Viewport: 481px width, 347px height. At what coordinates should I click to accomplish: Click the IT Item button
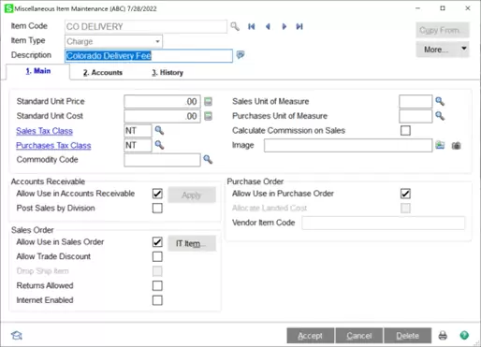tap(192, 243)
